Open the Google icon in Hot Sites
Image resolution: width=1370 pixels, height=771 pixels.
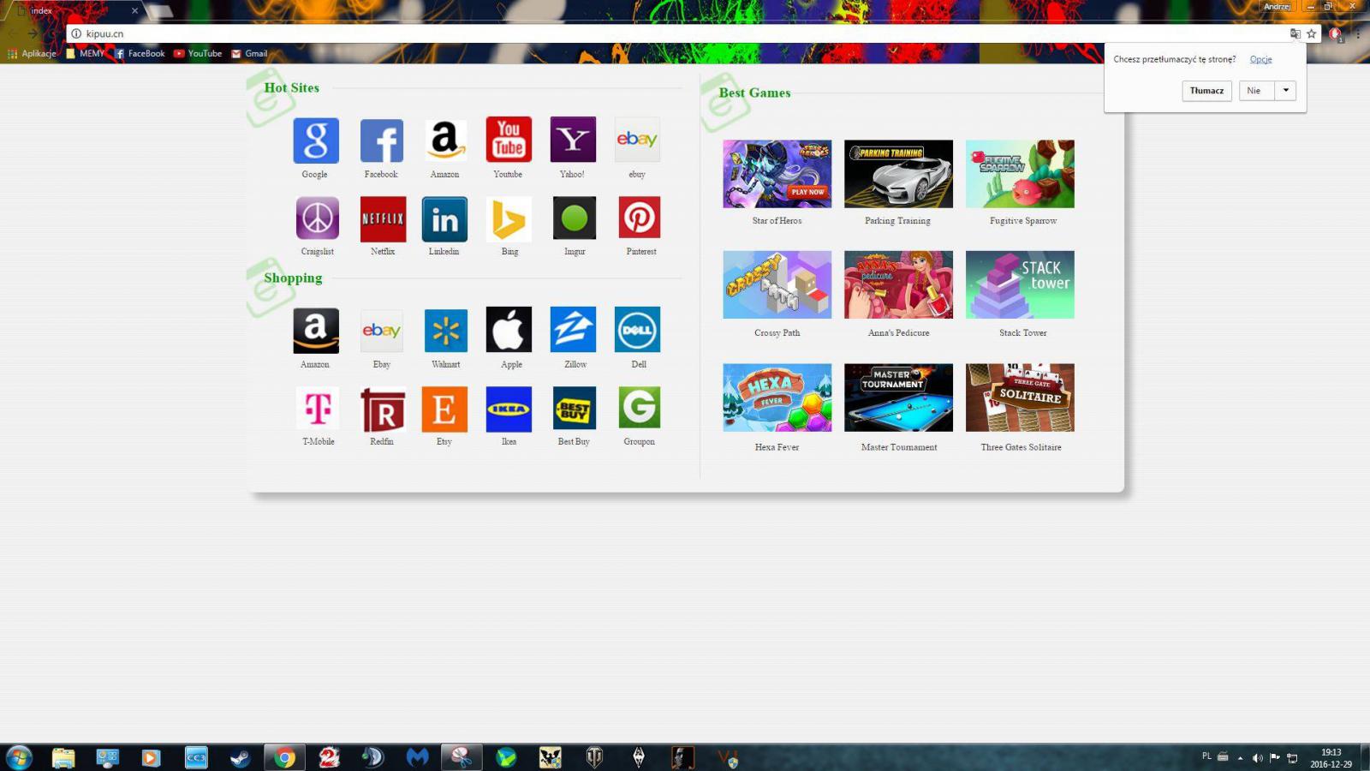(x=316, y=140)
